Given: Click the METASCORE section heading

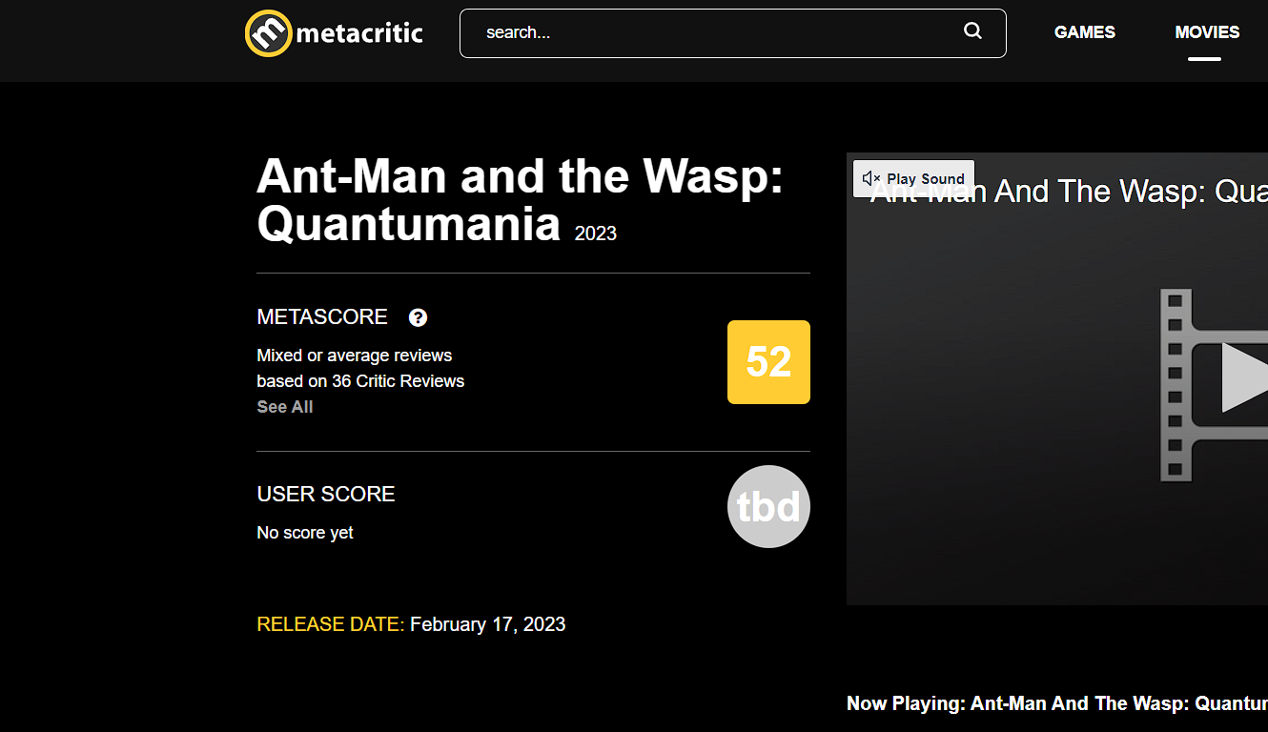Looking at the screenshot, I should click(x=322, y=317).
